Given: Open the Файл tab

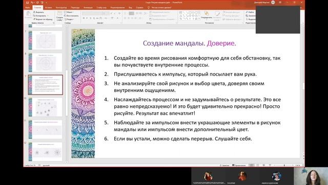Looking at the screenshot, I should (x=28, y=8).
